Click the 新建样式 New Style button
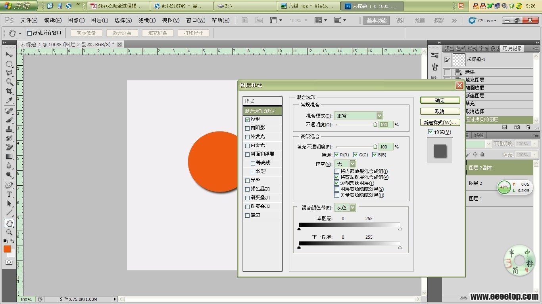 click(440, 122)
